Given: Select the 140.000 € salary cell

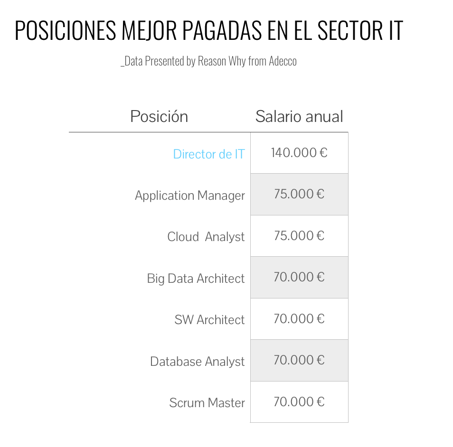Looking at the screenshot, I should pyautogui.click(x=299, y=153).
